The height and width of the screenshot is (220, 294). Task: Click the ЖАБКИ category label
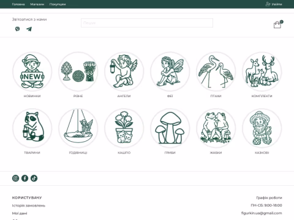coord(216,153)
